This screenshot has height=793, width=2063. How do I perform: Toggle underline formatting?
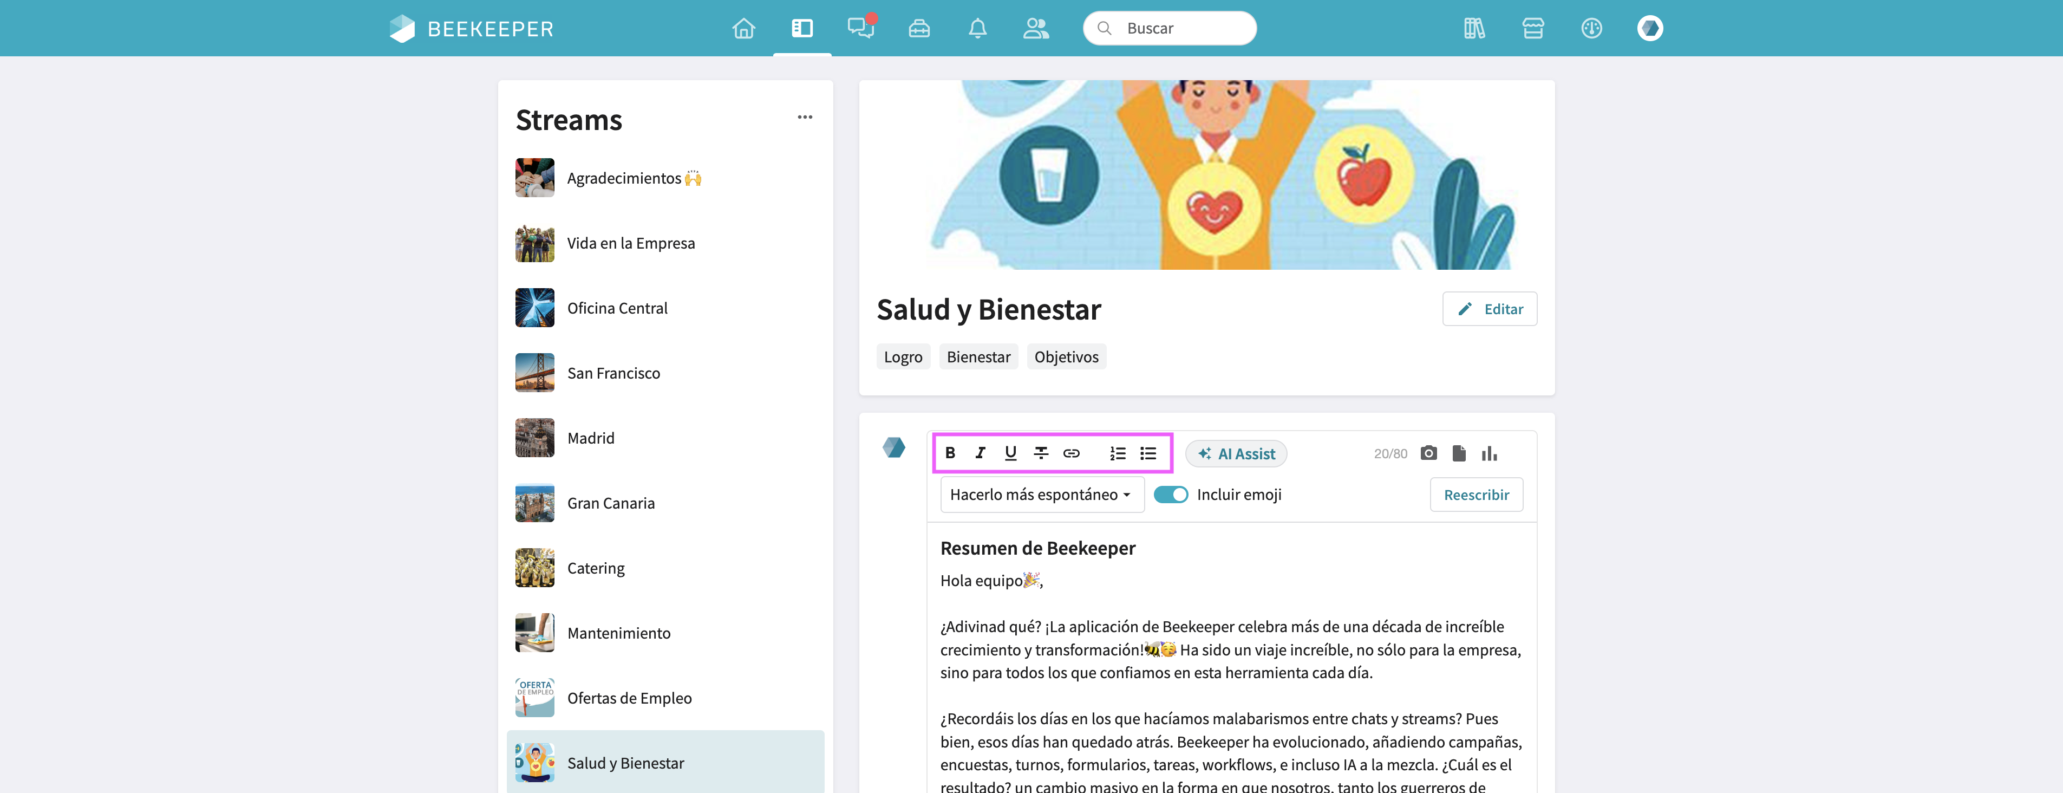coord(1011,453)
